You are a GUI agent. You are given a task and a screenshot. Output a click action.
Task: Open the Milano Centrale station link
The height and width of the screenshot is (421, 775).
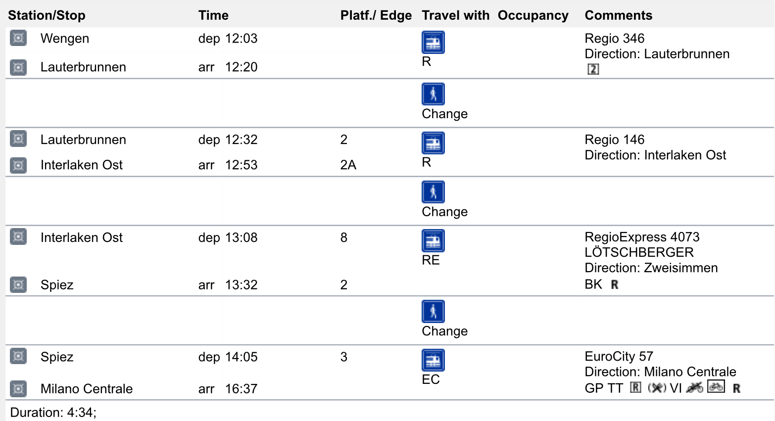tap(87, 389)
